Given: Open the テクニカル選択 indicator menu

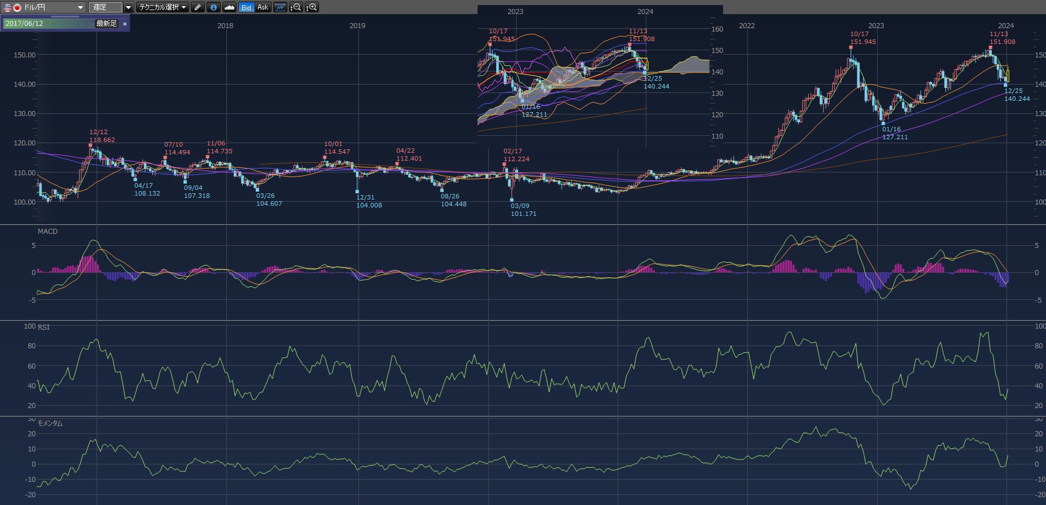Looking at the screenshot, I should [163, 7].
